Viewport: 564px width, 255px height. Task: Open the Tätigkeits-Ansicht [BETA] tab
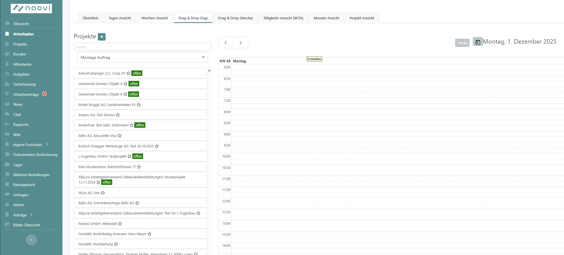click(283, 18)
